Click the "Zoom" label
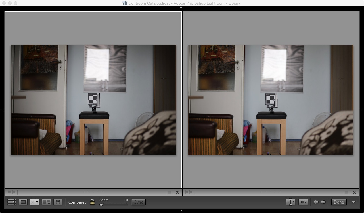This screenshot has width=364, height=213. click(x=104, y=200)
